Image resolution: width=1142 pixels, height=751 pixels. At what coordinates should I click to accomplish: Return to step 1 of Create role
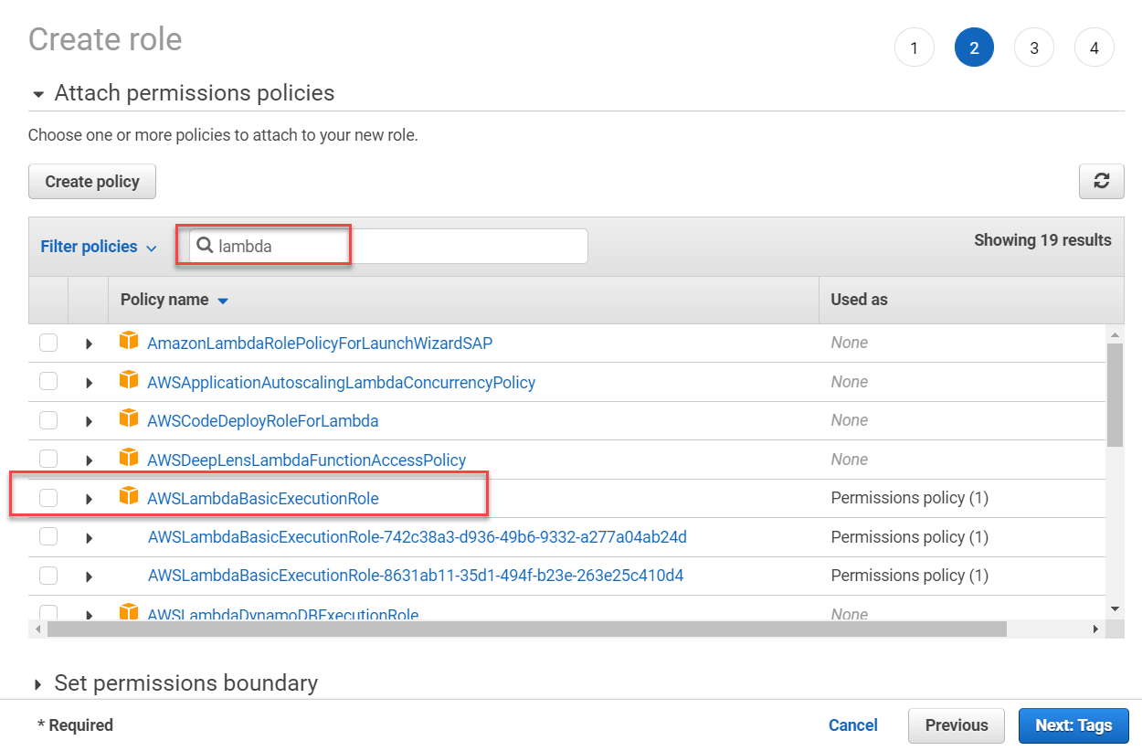915,47
